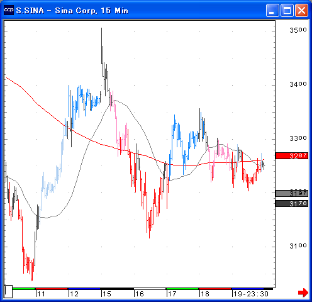Click the highest price bar near 3500
Viewport: 312px width, 302px height.
102,46
